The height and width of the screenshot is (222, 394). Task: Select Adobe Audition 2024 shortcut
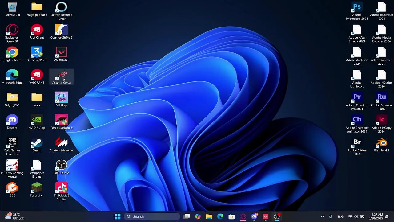(357, 56)
